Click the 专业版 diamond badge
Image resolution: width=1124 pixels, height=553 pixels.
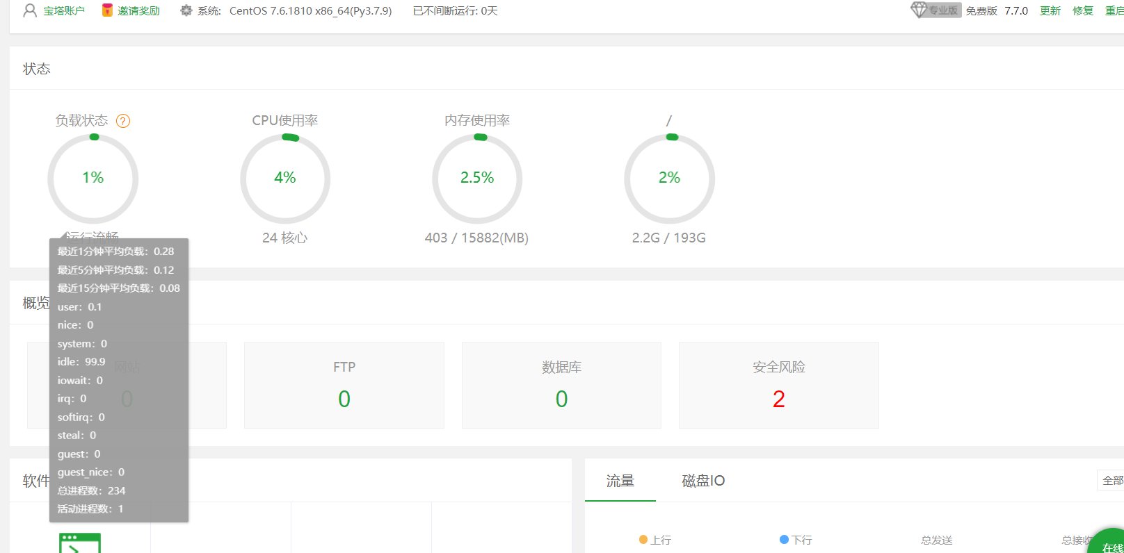[935, 10]
